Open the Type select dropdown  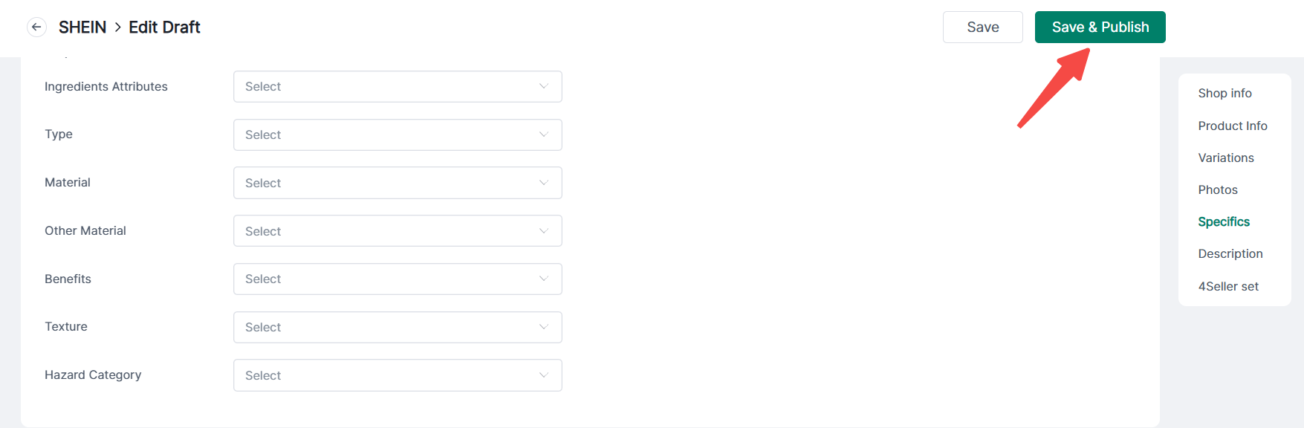click(x=397, y=135)
